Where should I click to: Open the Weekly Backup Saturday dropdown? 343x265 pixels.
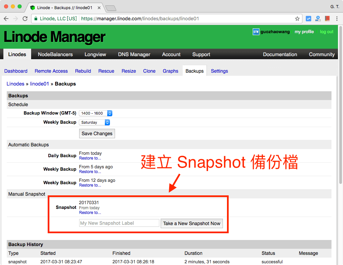(x=94, y=122)
